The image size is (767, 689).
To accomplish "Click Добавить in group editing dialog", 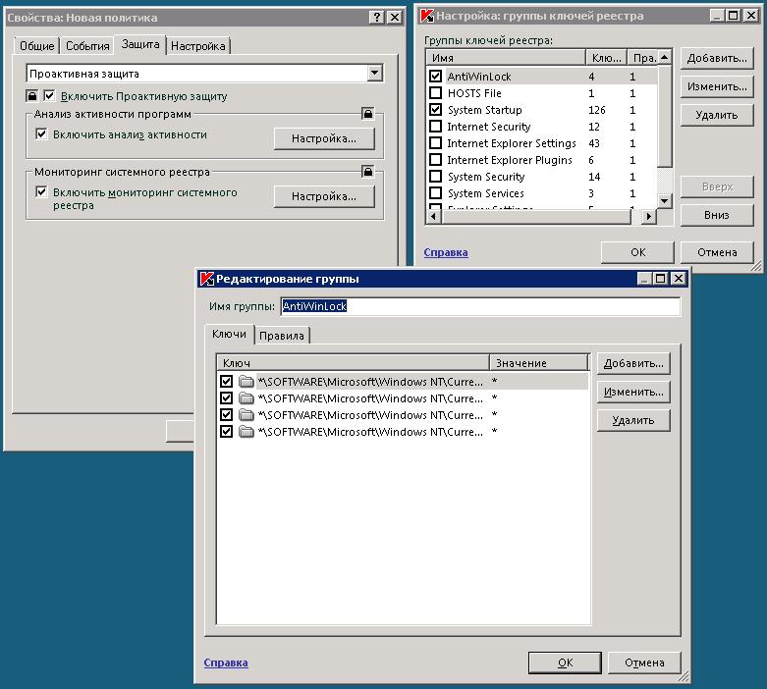I will (633, 363).
